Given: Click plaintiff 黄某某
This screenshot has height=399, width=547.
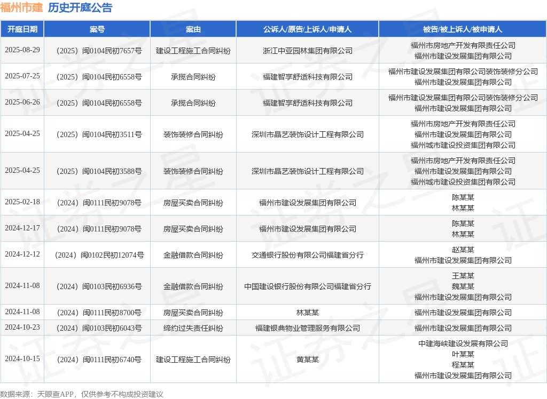Looking at the screenshot, I should tap(307, 360).
